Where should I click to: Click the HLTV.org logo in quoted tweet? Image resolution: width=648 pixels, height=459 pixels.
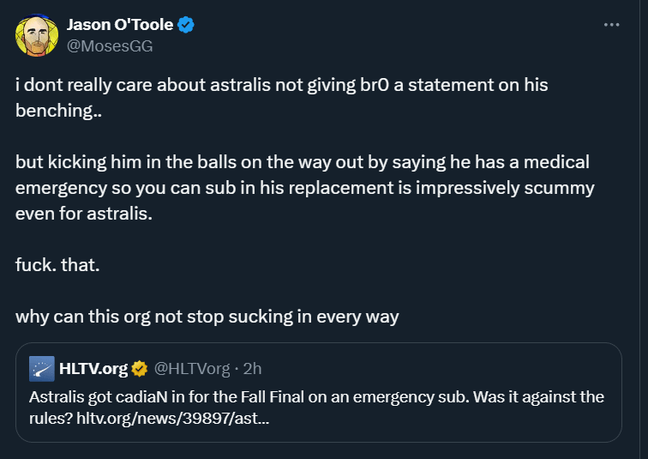tap(42, 368)
